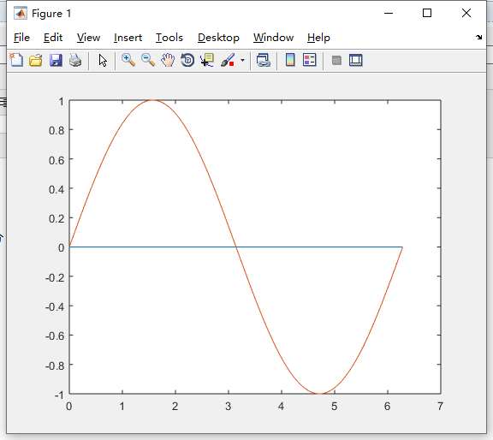Toggle the Brush/Select Data tool
The width and height of the screenshot is (493, 440).
click(x=228, y=60)
